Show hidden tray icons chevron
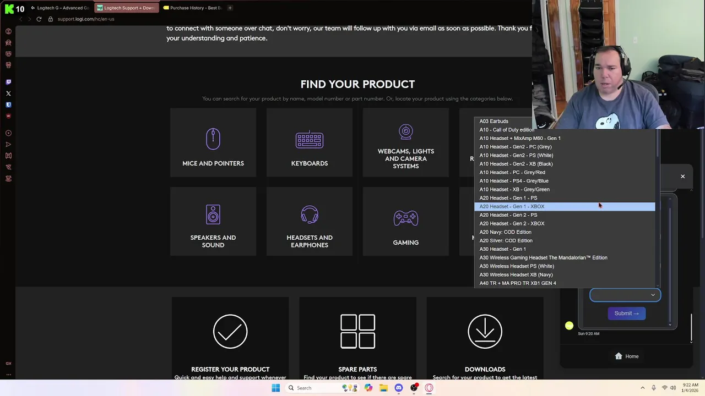The width and height of the screenshot is (705, 396). pyautogui.click(x=643, y=388)
